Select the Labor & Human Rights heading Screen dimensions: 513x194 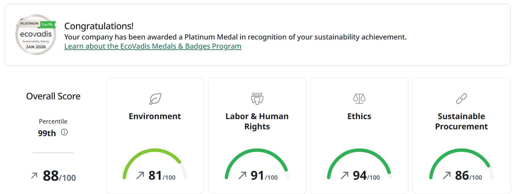[257, 122]
